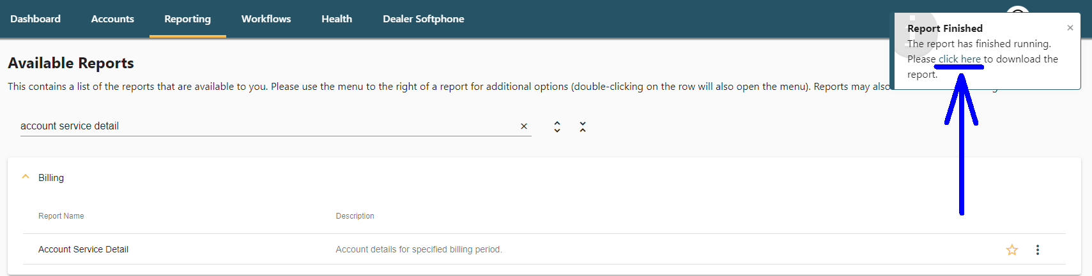1092x276 pixels.
Task: Click the Account Service Detail description text
Action: click(x=419, y=250)
